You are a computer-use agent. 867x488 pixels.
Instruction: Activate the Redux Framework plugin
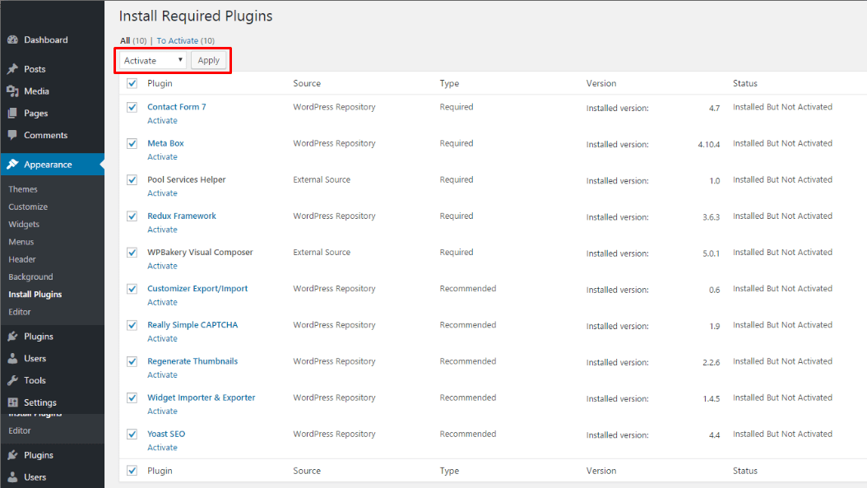(162, 230)
